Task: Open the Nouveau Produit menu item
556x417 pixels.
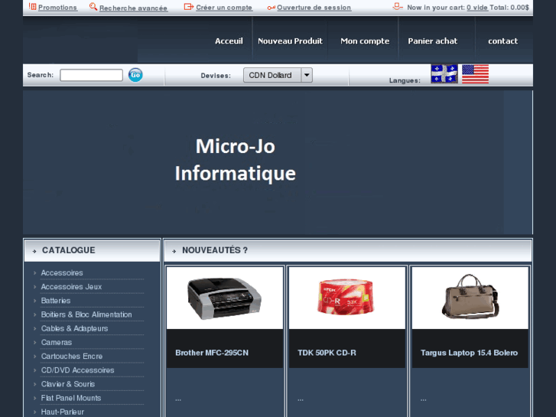Action: (x=290, y=41)
